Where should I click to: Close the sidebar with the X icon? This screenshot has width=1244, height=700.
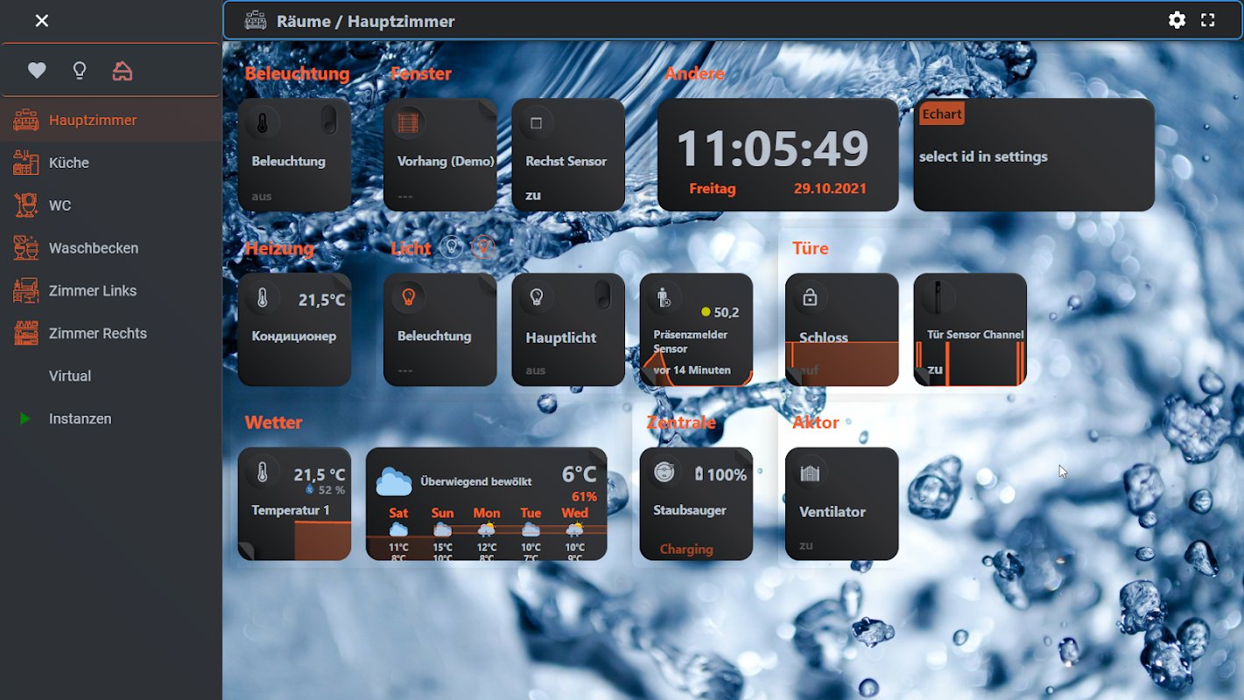click(42, 21)
